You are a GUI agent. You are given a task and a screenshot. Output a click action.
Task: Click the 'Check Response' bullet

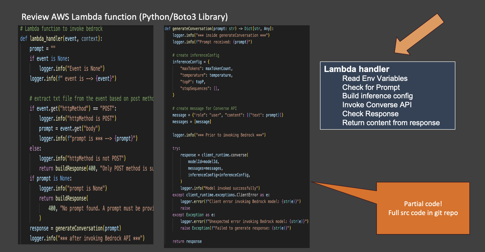[370, 114]
